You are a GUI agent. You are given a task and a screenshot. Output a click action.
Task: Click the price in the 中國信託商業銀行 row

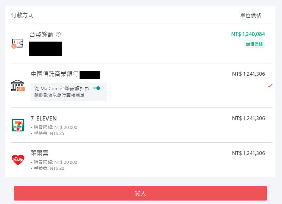tap(248, 74)
